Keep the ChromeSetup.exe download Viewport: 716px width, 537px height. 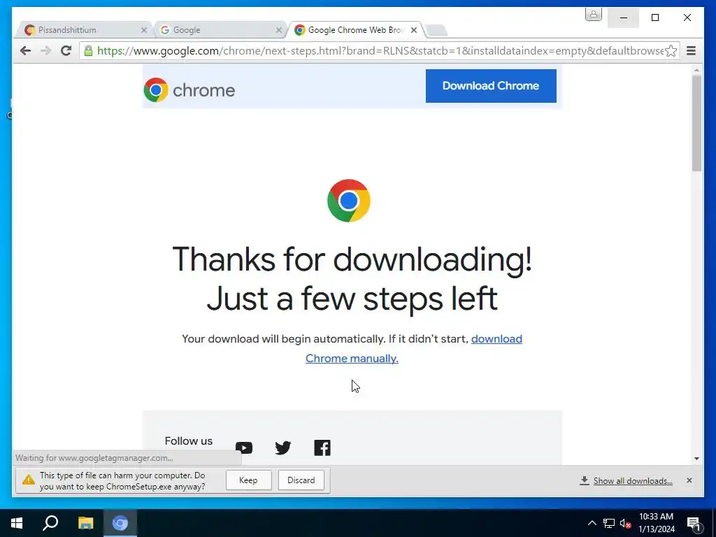[x=248, y=480]
